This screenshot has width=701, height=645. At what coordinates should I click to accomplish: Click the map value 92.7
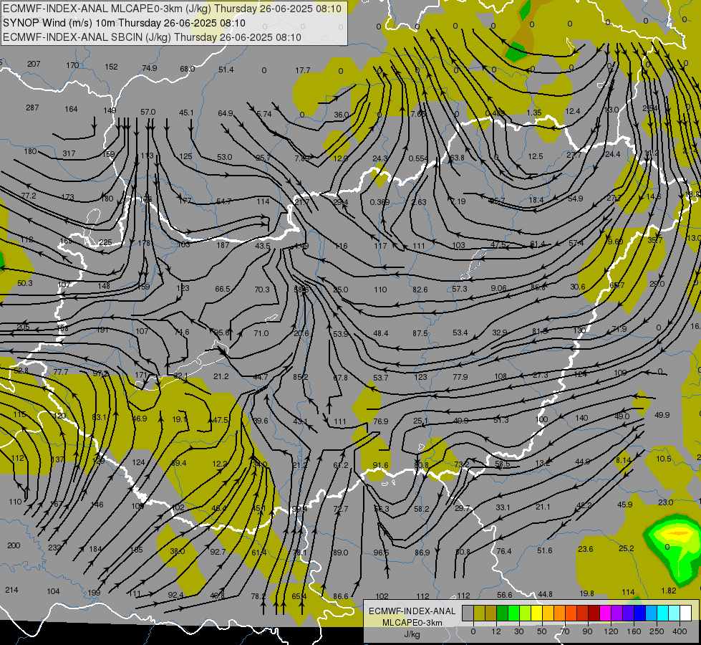pyautogui.click(x=218, y=552)
